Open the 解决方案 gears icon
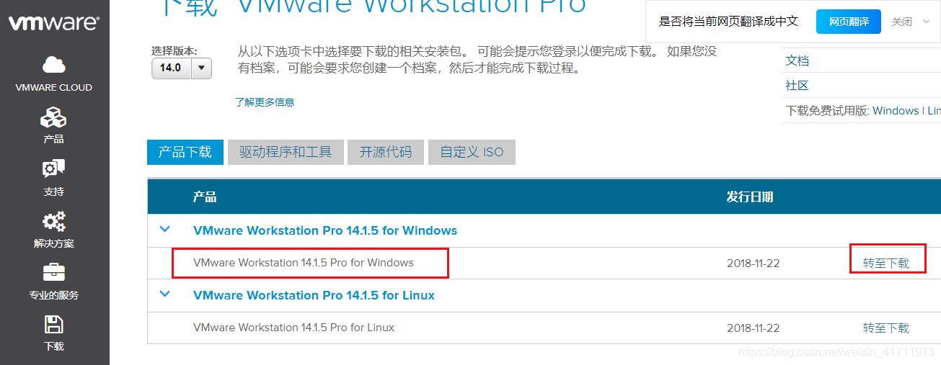Screen dimensions: 941x365 coord(53,221)
